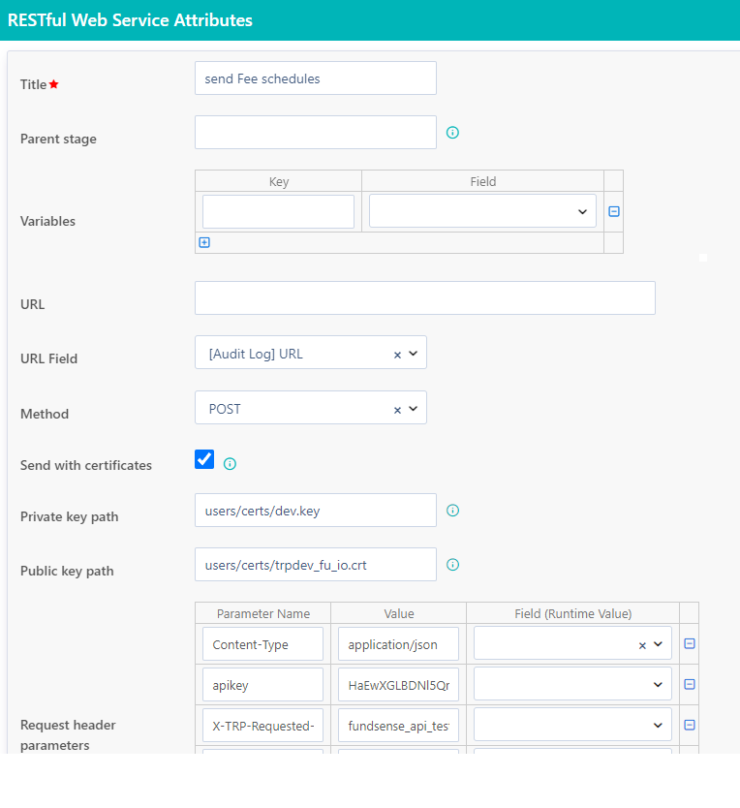
Task: Open the Content-Type runtime Field dropdown
Action: coord(659,644)
